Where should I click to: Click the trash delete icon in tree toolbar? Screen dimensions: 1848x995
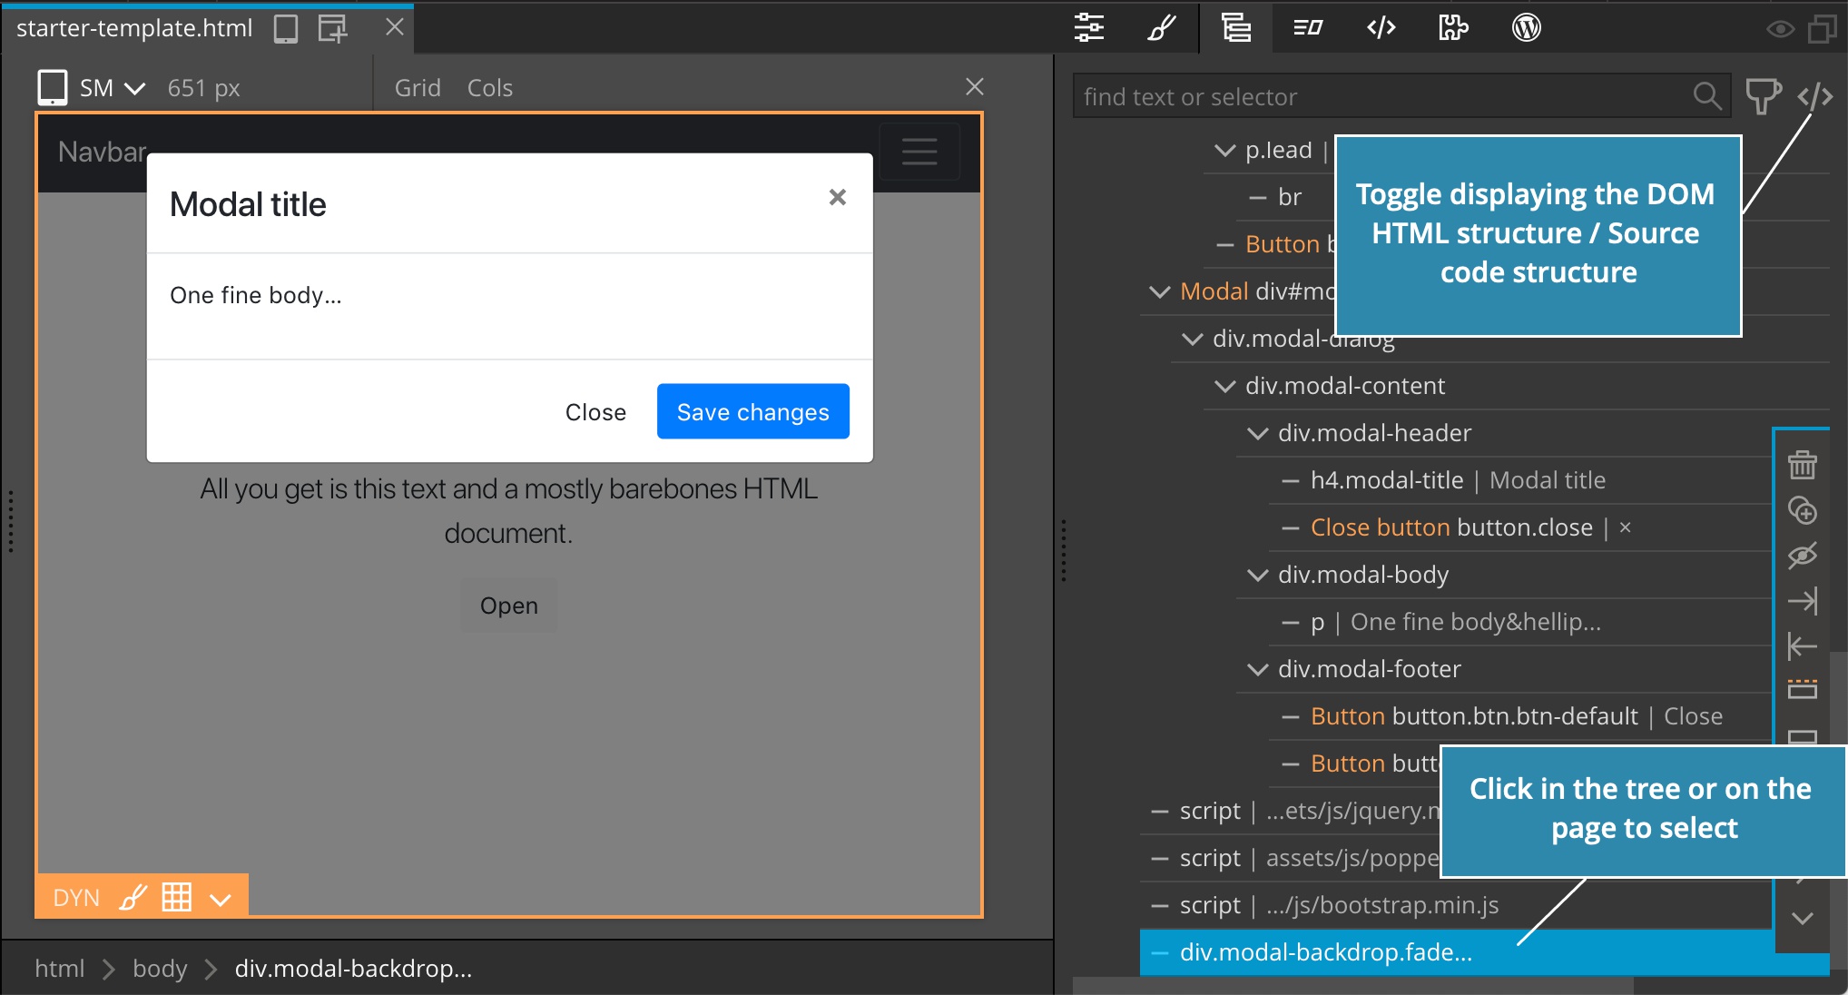[1802, 465]
